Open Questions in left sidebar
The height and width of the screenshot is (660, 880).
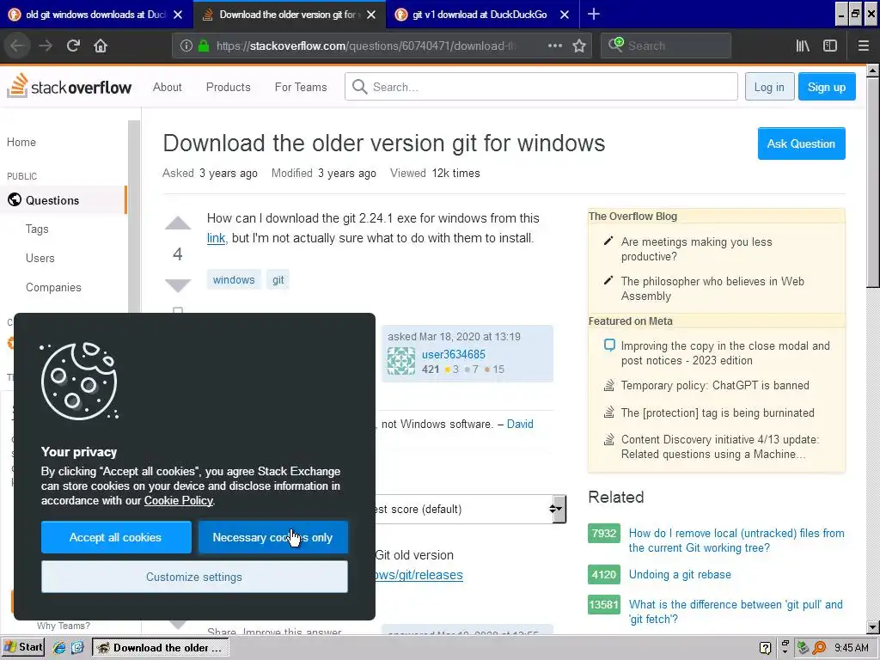point(63,200)
